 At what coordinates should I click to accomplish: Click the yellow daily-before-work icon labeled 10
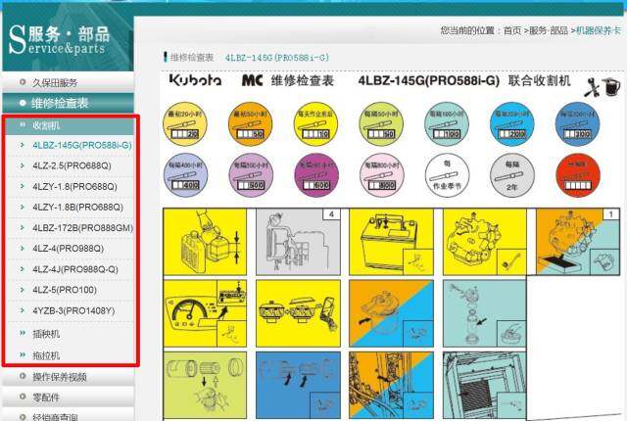[x=315, y=123]
